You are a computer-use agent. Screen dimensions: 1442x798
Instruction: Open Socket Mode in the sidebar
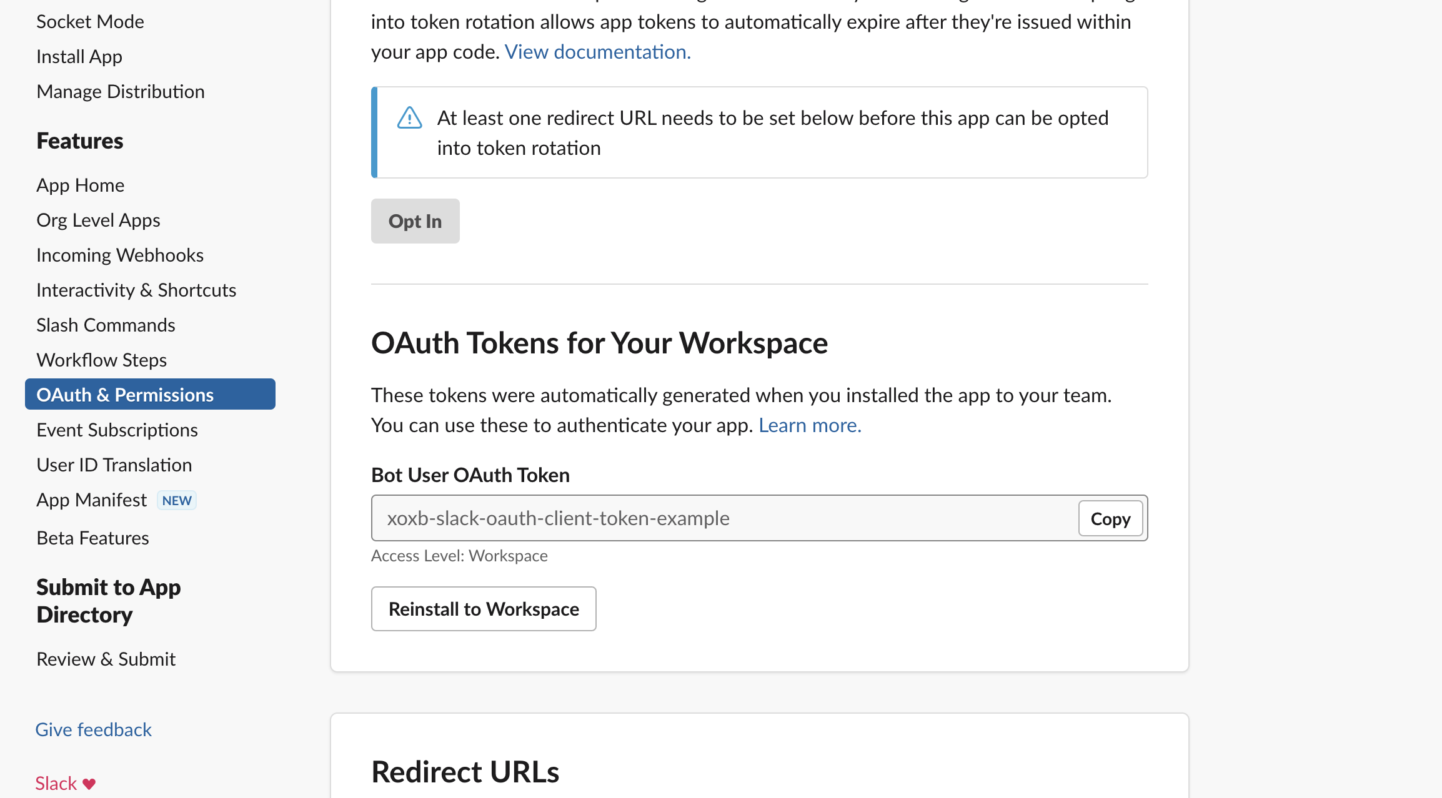[91, 22]
